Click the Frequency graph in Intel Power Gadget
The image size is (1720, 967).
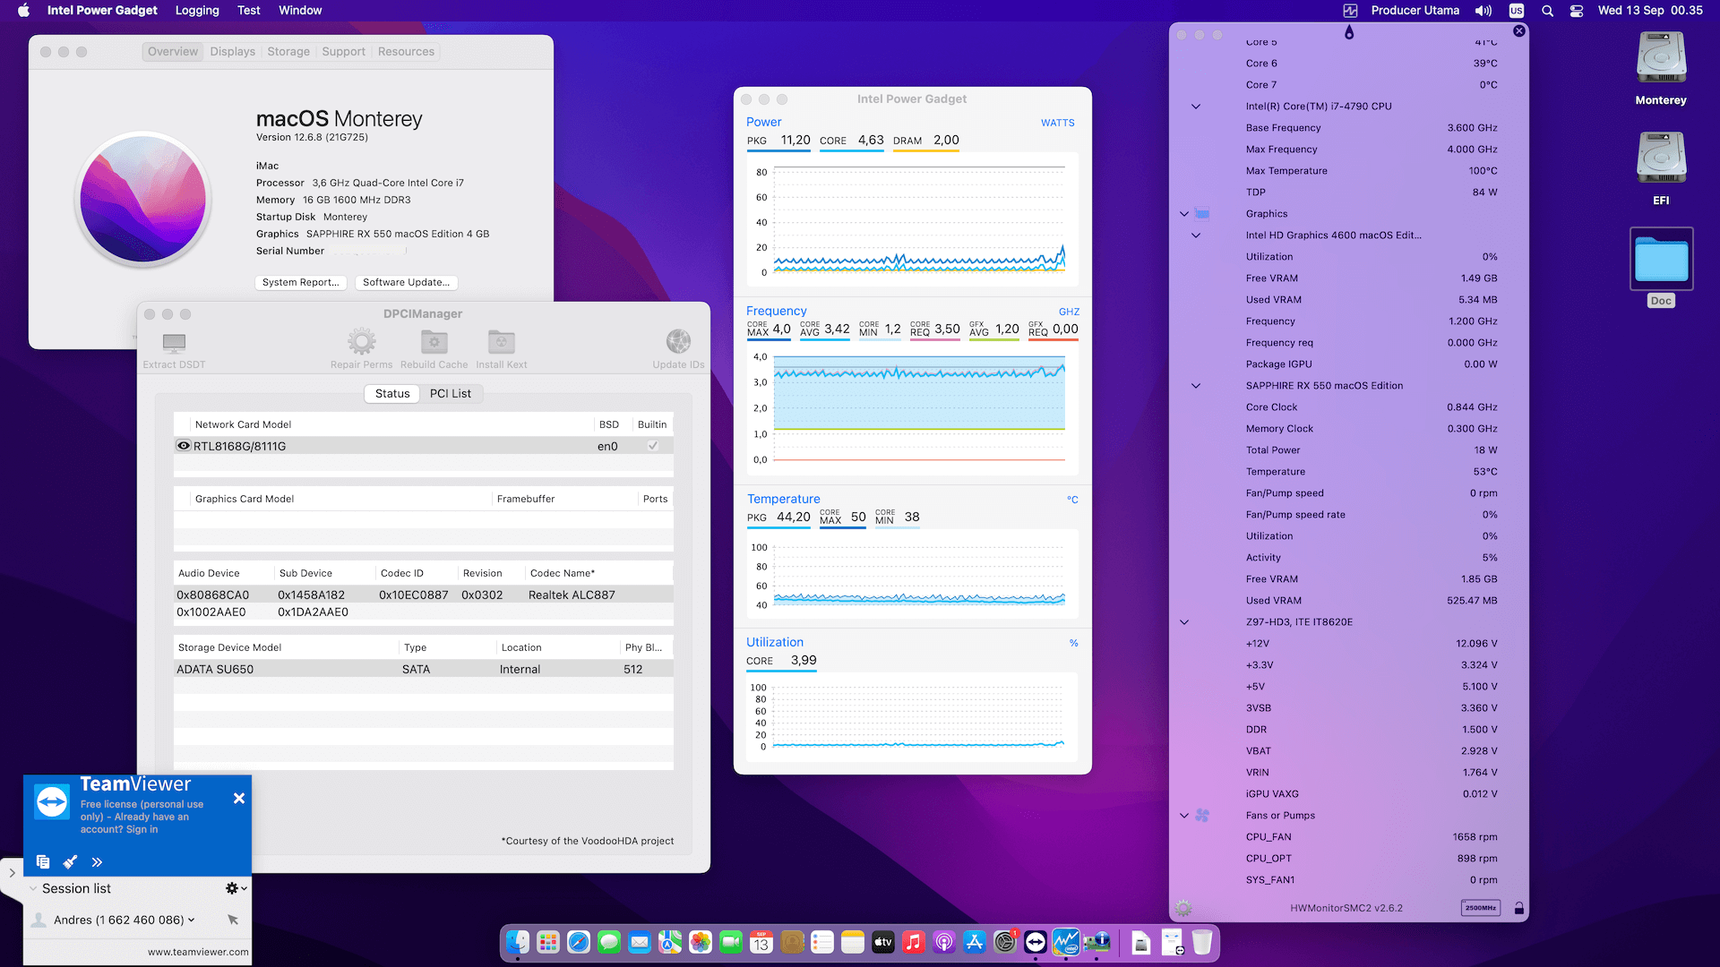pyautogui.click(x=914, y=408)
